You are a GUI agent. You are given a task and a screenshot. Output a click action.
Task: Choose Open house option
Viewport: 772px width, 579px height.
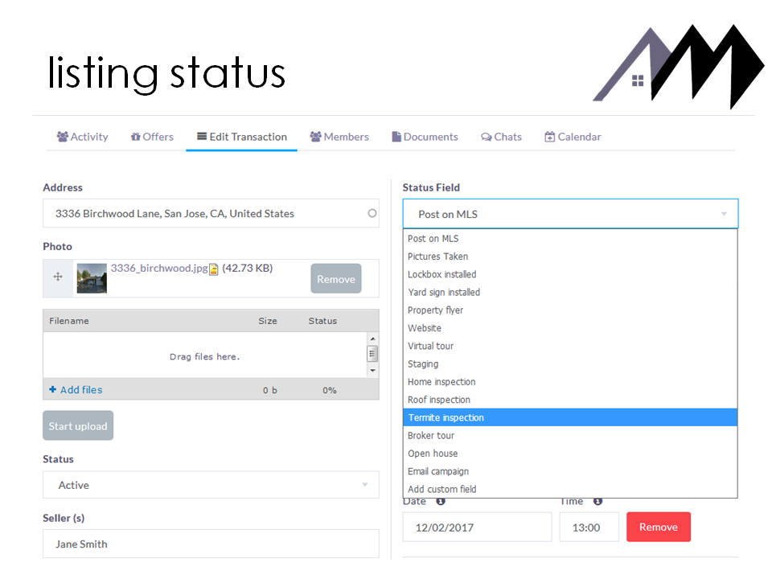[x=570, y=454]
